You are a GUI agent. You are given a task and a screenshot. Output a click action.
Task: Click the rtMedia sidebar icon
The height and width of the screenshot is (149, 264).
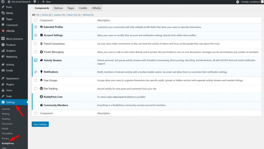pyautogui.click(x=3, y=31)
